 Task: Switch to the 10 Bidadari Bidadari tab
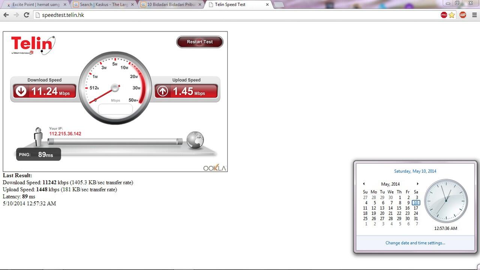pyautogui.click(x=171, y=4)
